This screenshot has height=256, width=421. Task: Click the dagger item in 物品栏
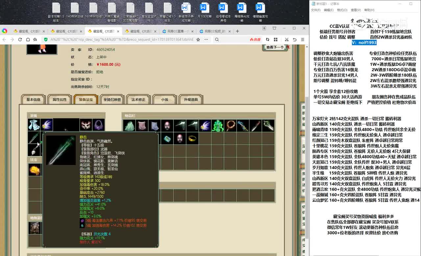pos(256,126)
